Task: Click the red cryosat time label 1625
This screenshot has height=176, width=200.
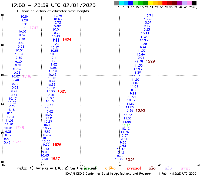Action: point(62,91)
